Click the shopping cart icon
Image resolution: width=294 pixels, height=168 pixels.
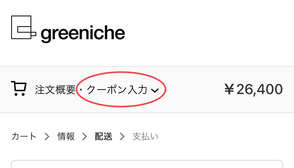[19, 89]
